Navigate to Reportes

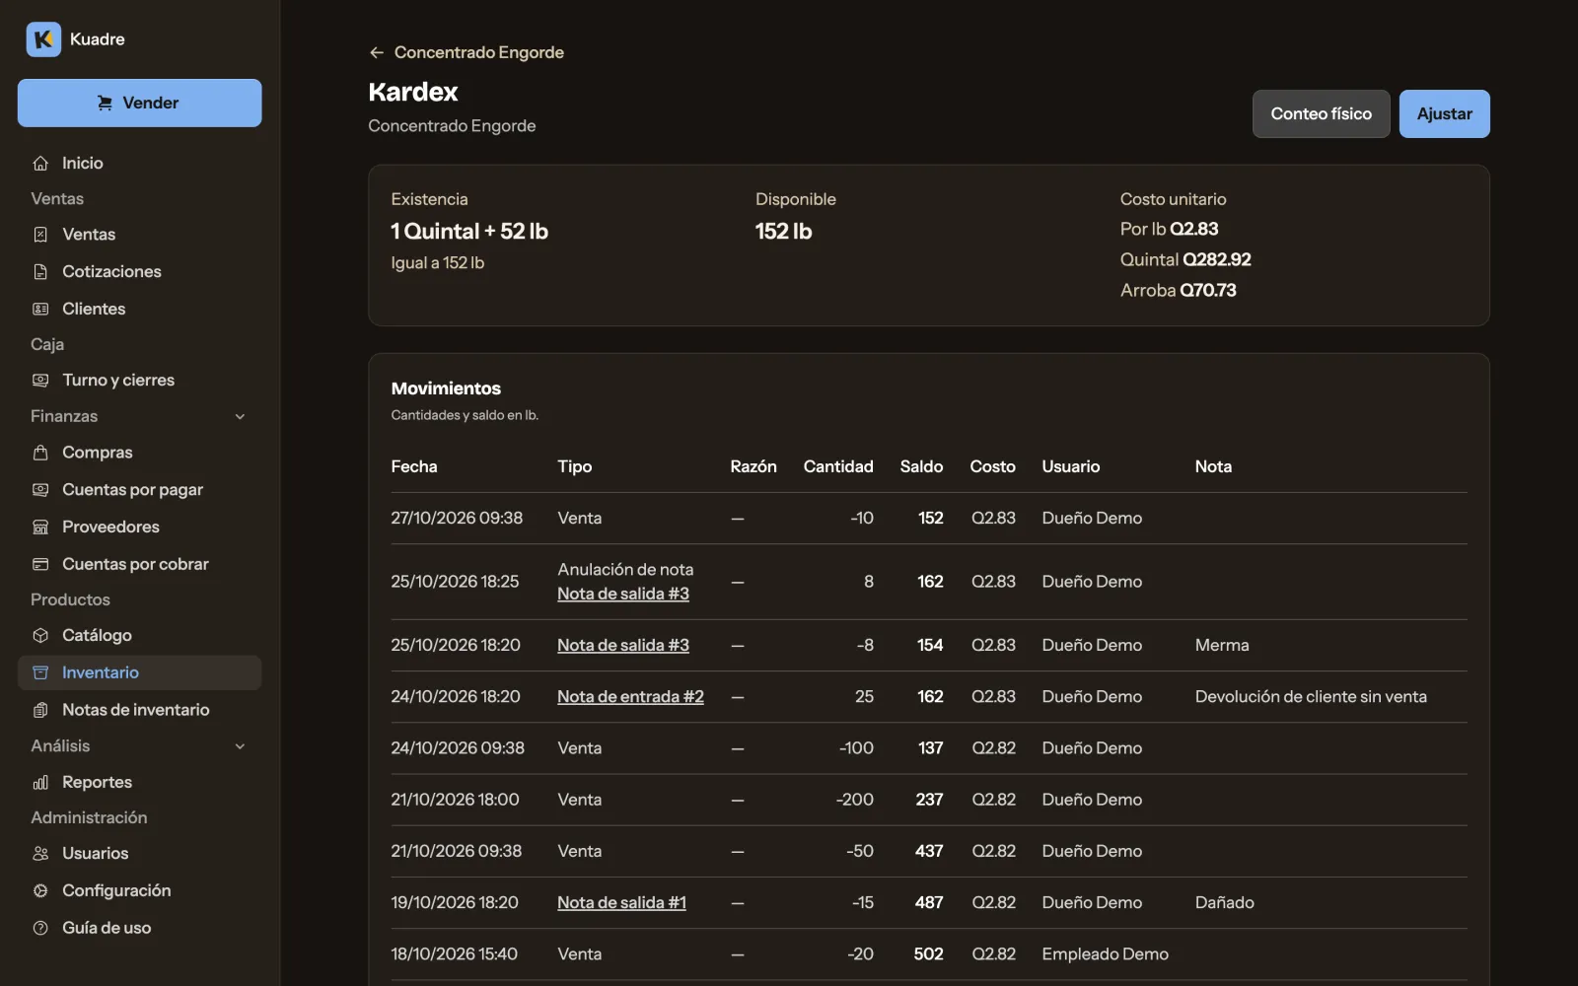tap(139, 783)
